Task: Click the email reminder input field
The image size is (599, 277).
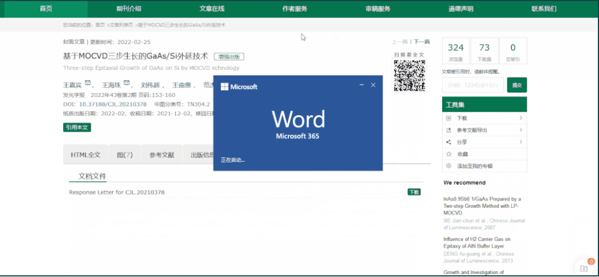Action: click(x=473, y=85)
